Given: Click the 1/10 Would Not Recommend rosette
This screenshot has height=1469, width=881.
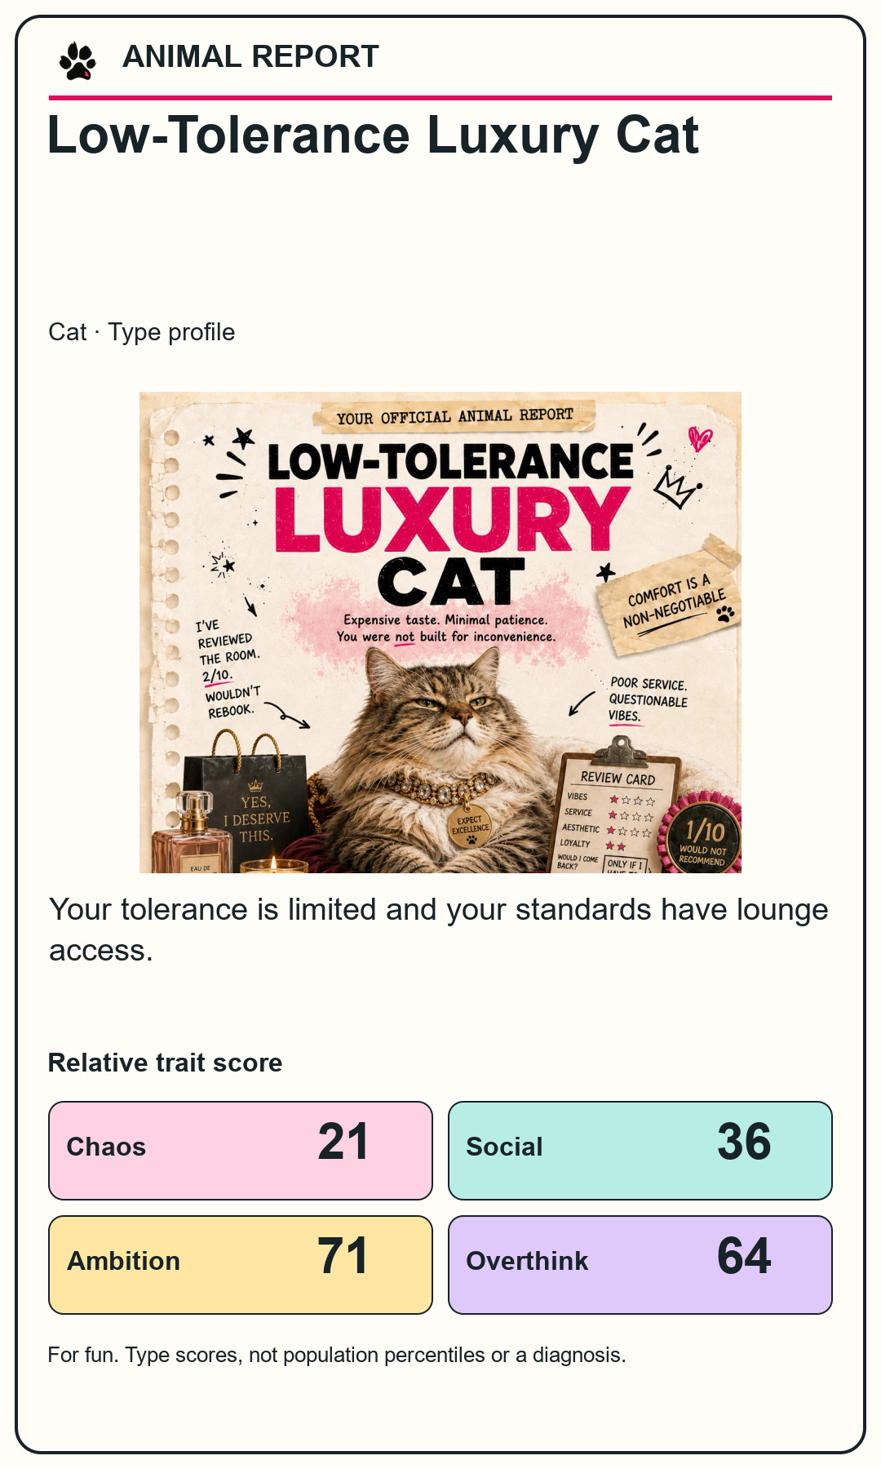Looking at the screenshot, I should (x=701, y=834).
